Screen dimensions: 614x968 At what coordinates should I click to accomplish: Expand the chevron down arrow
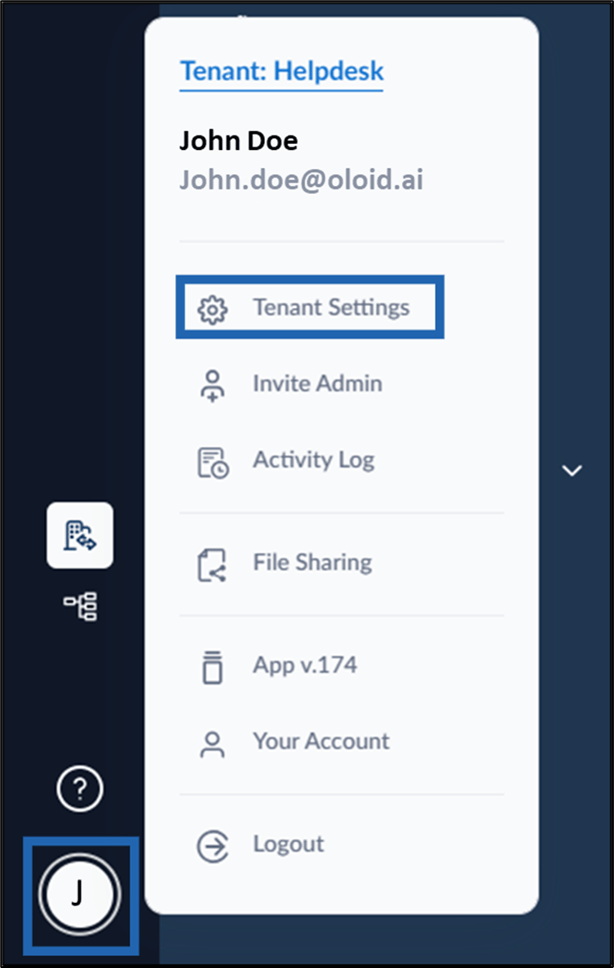(572, 471)
